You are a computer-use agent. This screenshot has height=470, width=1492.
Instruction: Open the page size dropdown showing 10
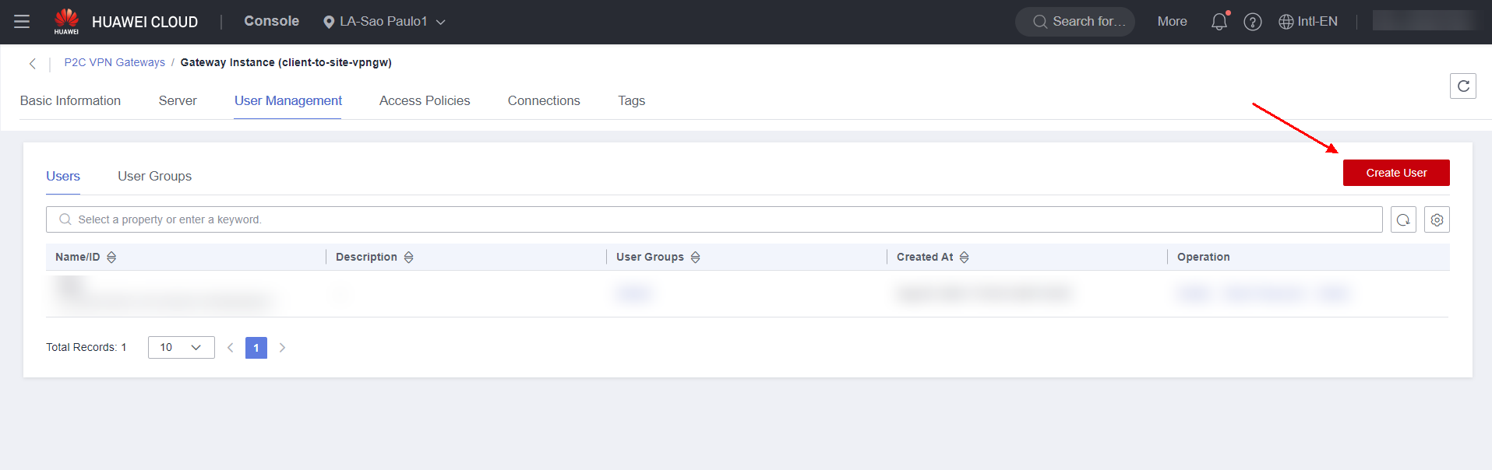tap(181, 348)
